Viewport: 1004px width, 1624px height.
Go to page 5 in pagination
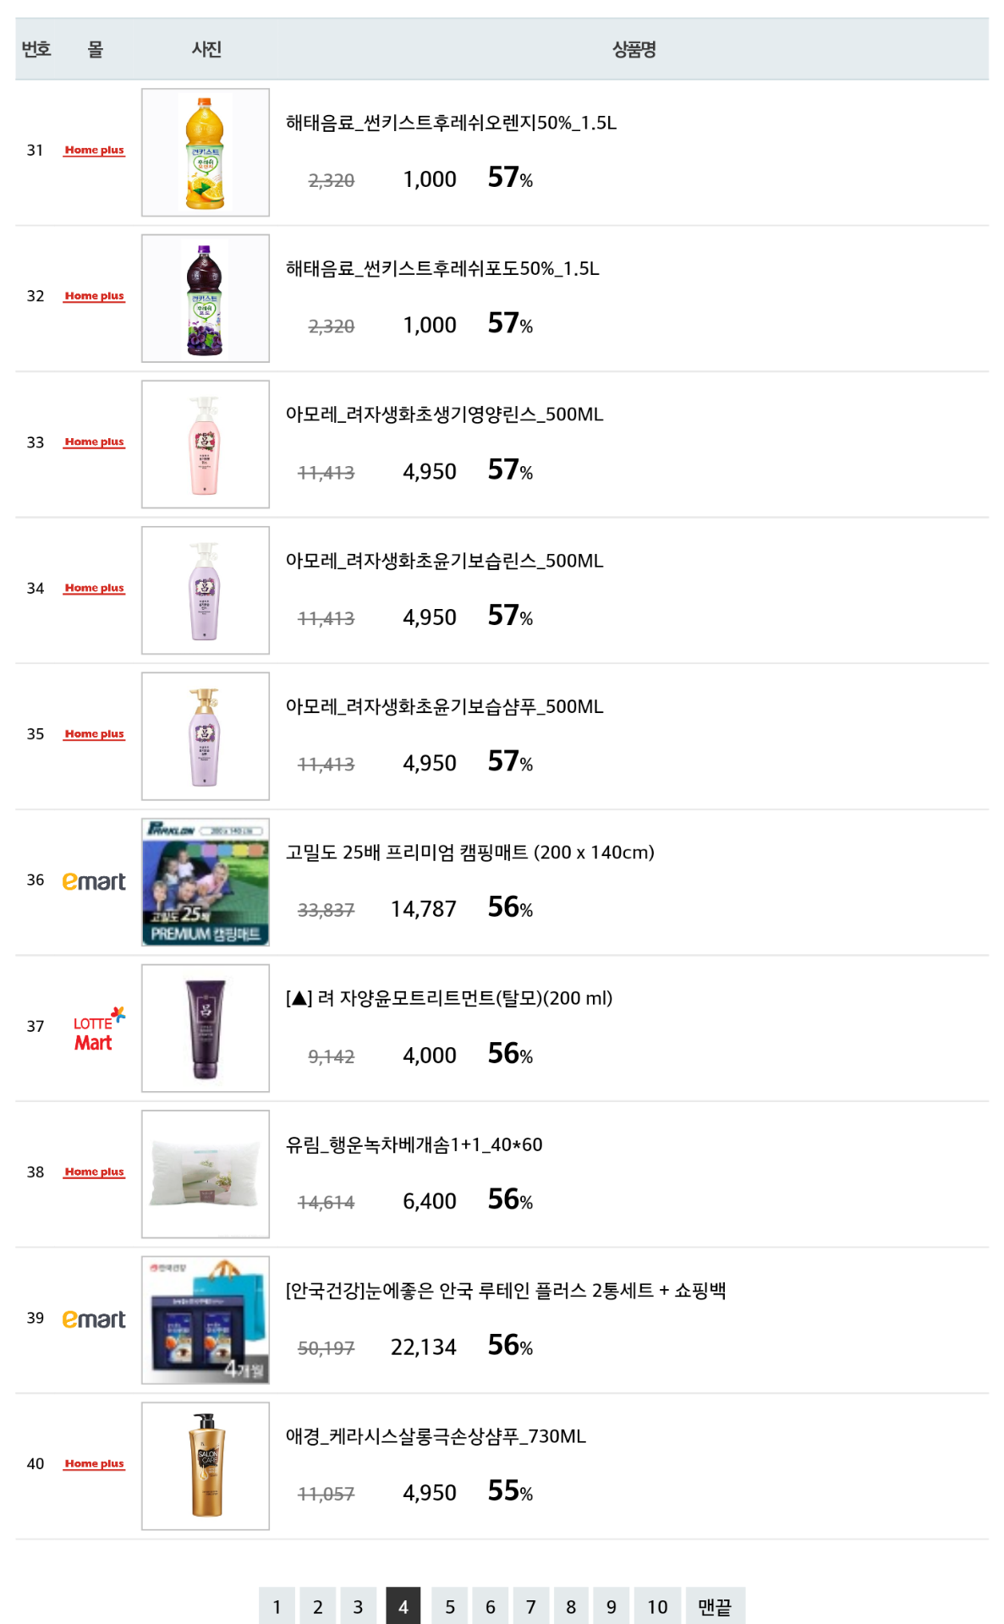click(450, 1606)
